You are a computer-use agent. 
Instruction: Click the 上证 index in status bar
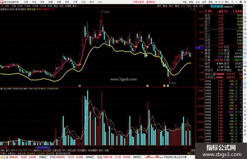click(6, 157)
